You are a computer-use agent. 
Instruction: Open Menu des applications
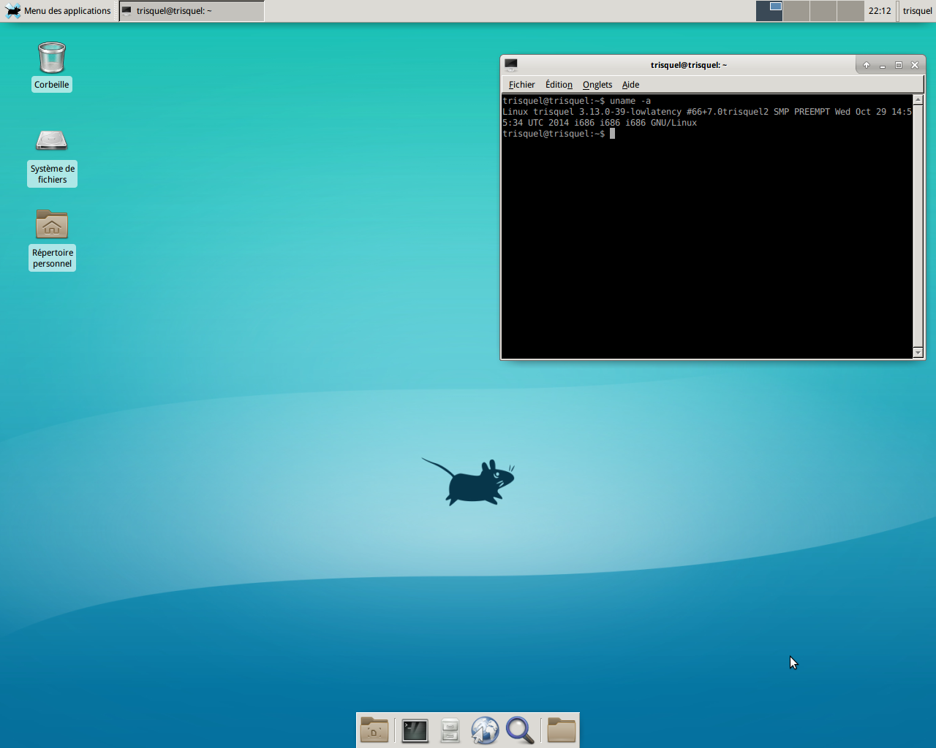coord(58,11)
